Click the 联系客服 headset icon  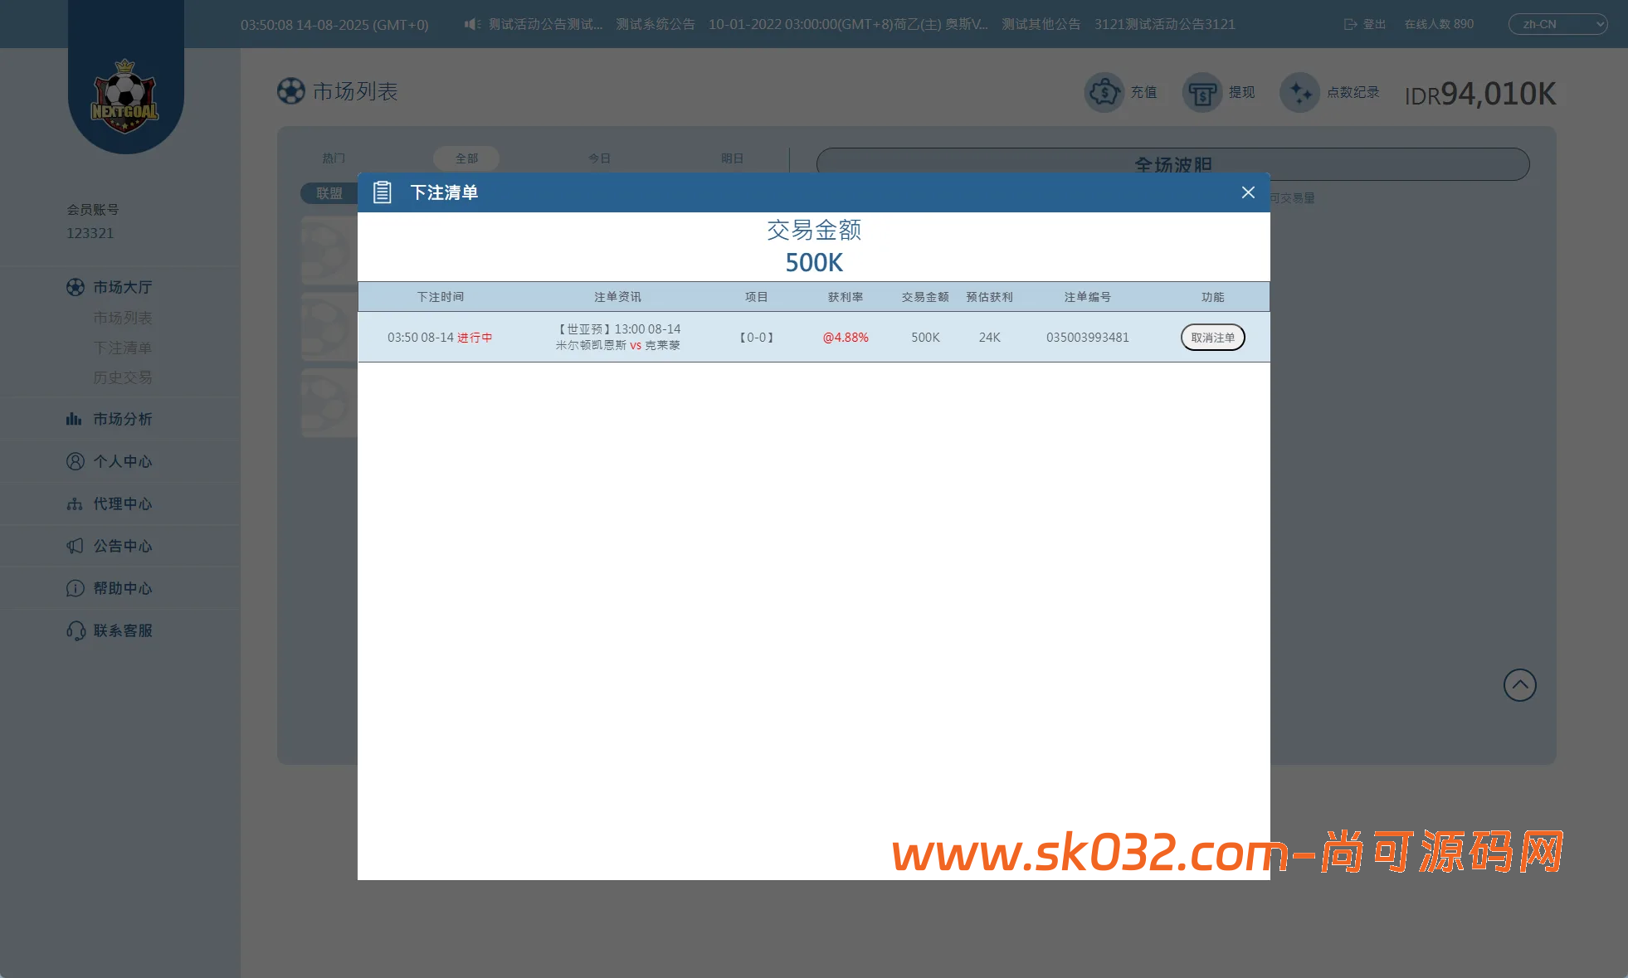[x=75, y=630]
